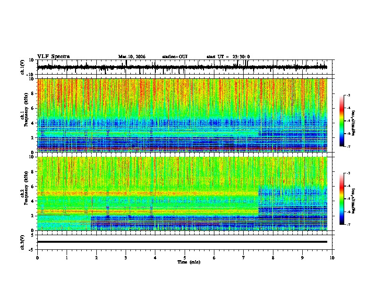This screenshot has width=374, height=289.
Task: Click the "-7" label on ch.1 color bar
Action: (348, 146)
